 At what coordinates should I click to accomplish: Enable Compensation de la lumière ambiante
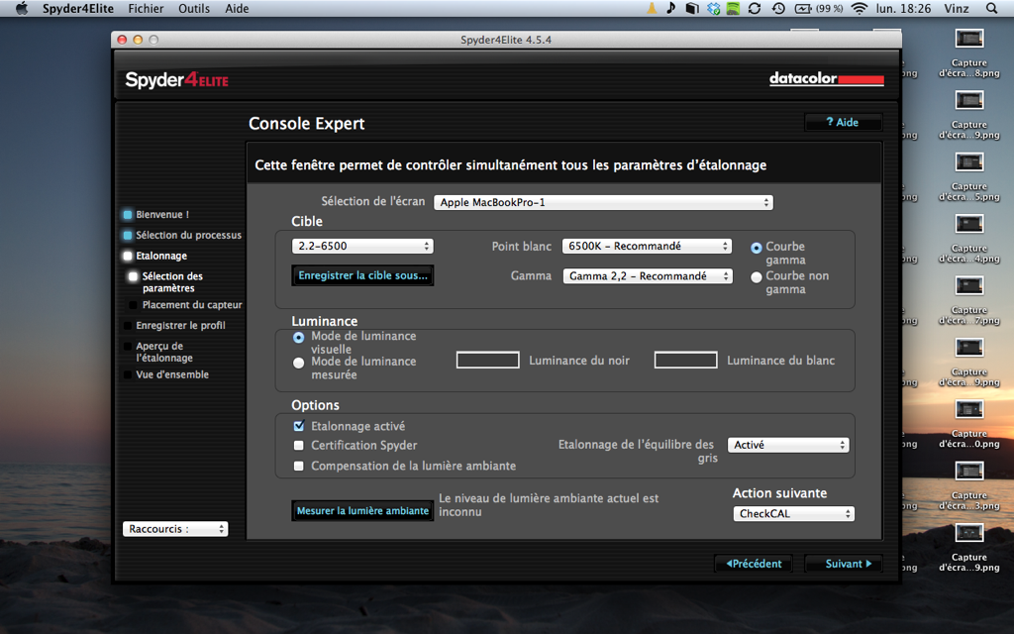coord(299,466)
